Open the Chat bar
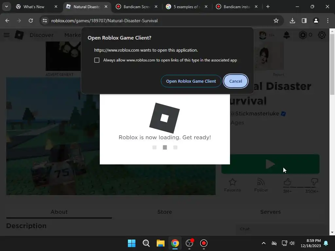 (x=281, y=229)
